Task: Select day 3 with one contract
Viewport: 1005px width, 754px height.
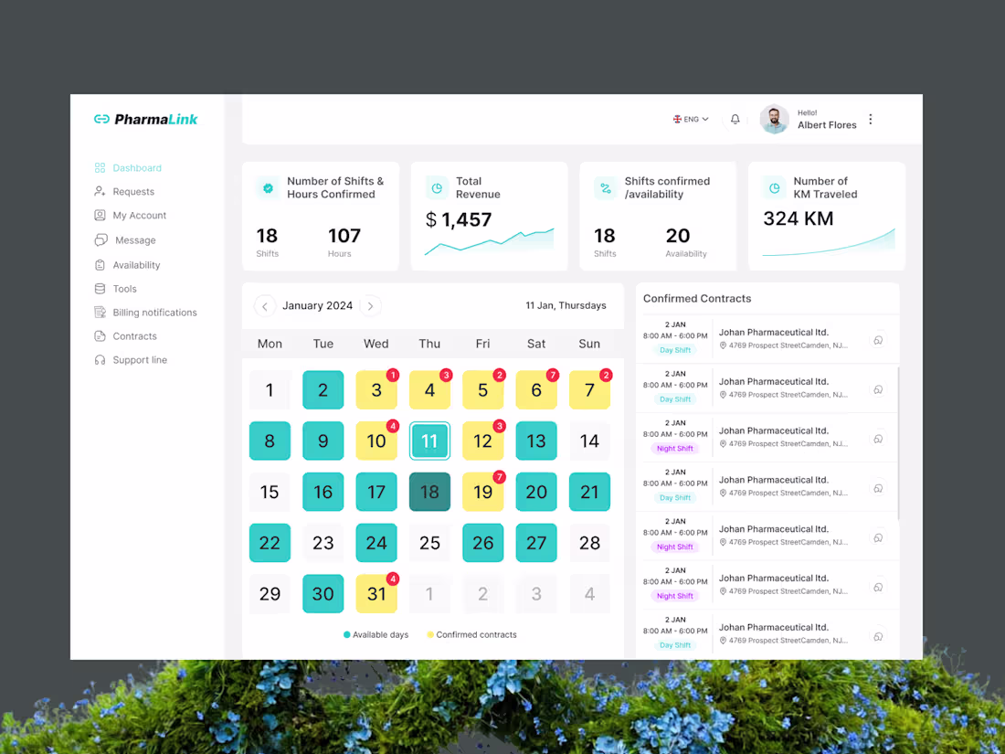Action: tap(376, 390)
